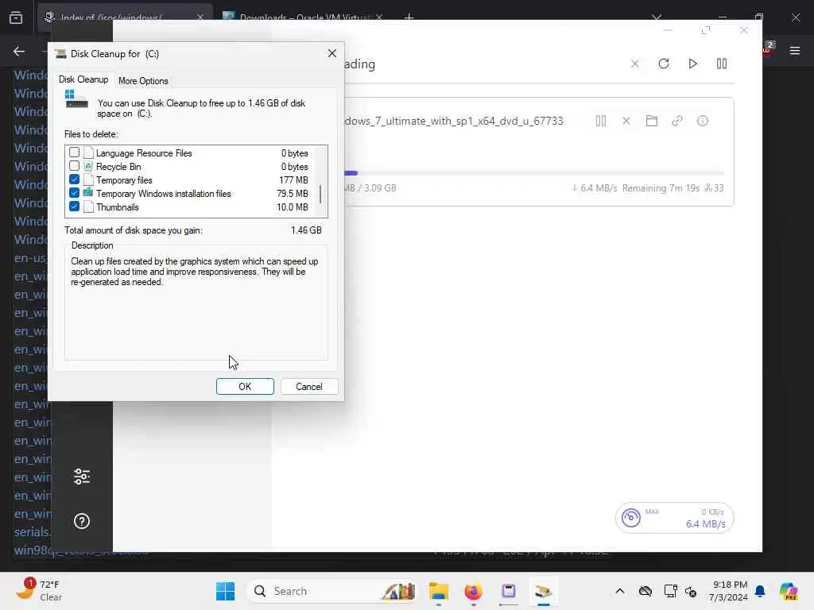This screenshot has width=814, height=610.
Task: Open the Windows Start menu
Action: (x=225, y=591)
